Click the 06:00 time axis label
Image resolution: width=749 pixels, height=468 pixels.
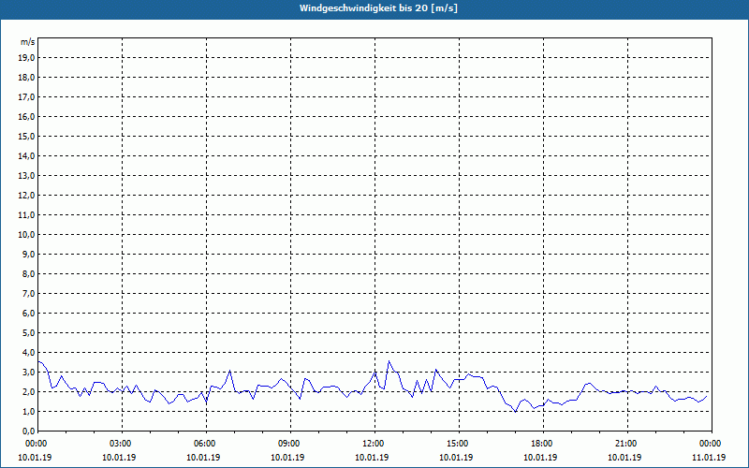tap(206, 444)
